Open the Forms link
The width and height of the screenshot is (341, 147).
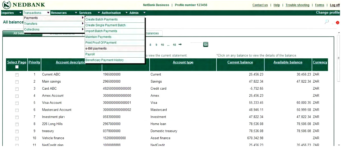(319, 5)
